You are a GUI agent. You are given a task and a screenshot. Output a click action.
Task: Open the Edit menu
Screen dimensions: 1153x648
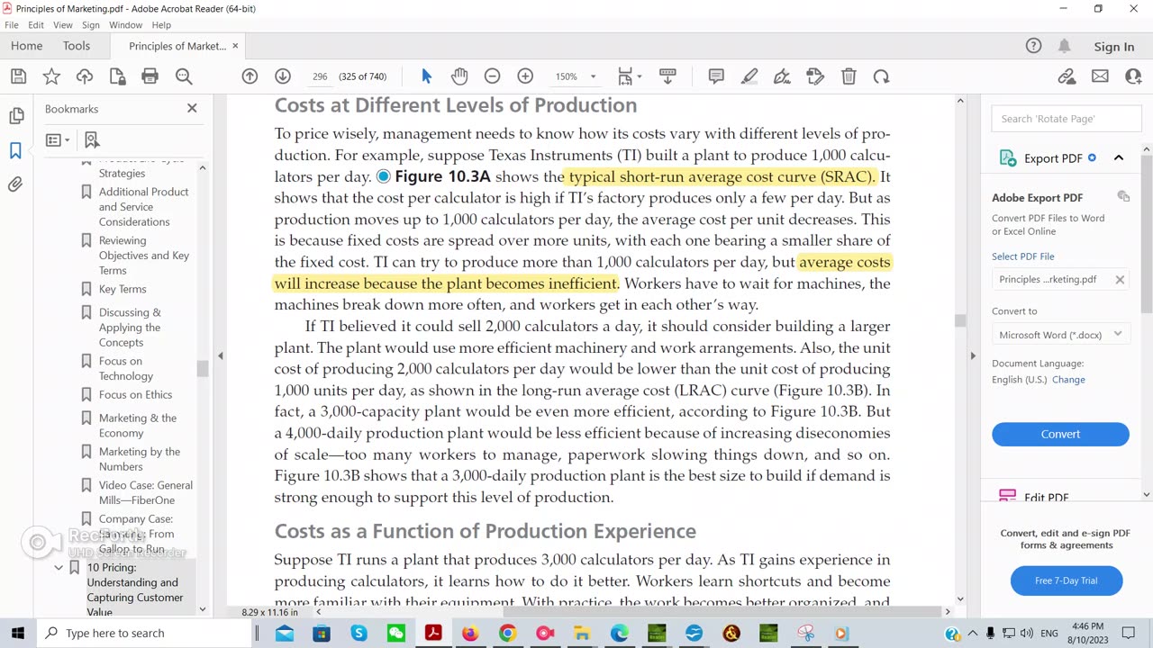click(x=37, y=25)
